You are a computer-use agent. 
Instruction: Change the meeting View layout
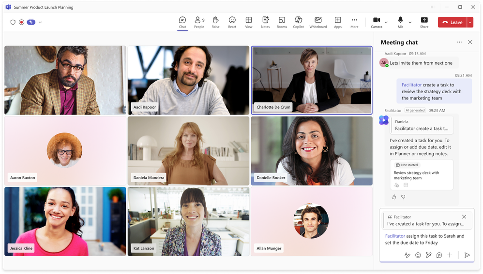pyautogui.click(x=249, y=22)
